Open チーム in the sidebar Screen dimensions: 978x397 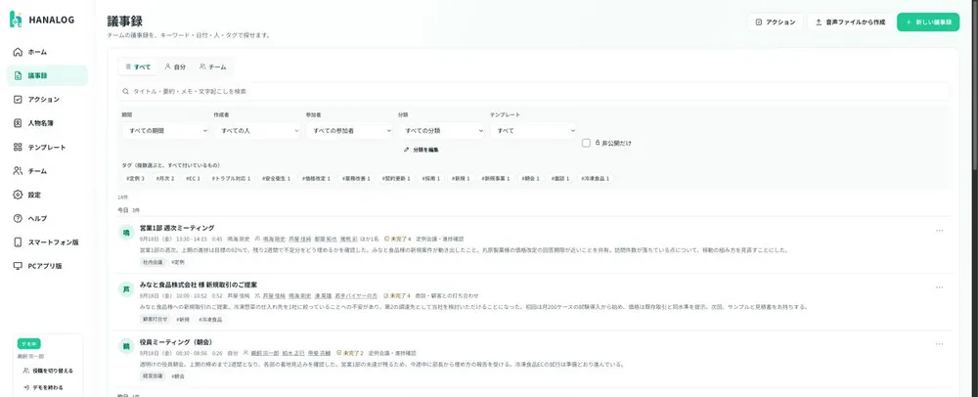[47, 171]
